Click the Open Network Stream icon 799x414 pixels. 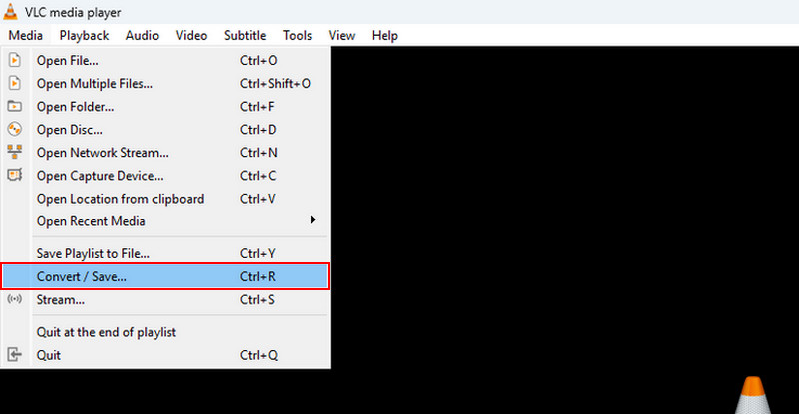coord(14,152)
